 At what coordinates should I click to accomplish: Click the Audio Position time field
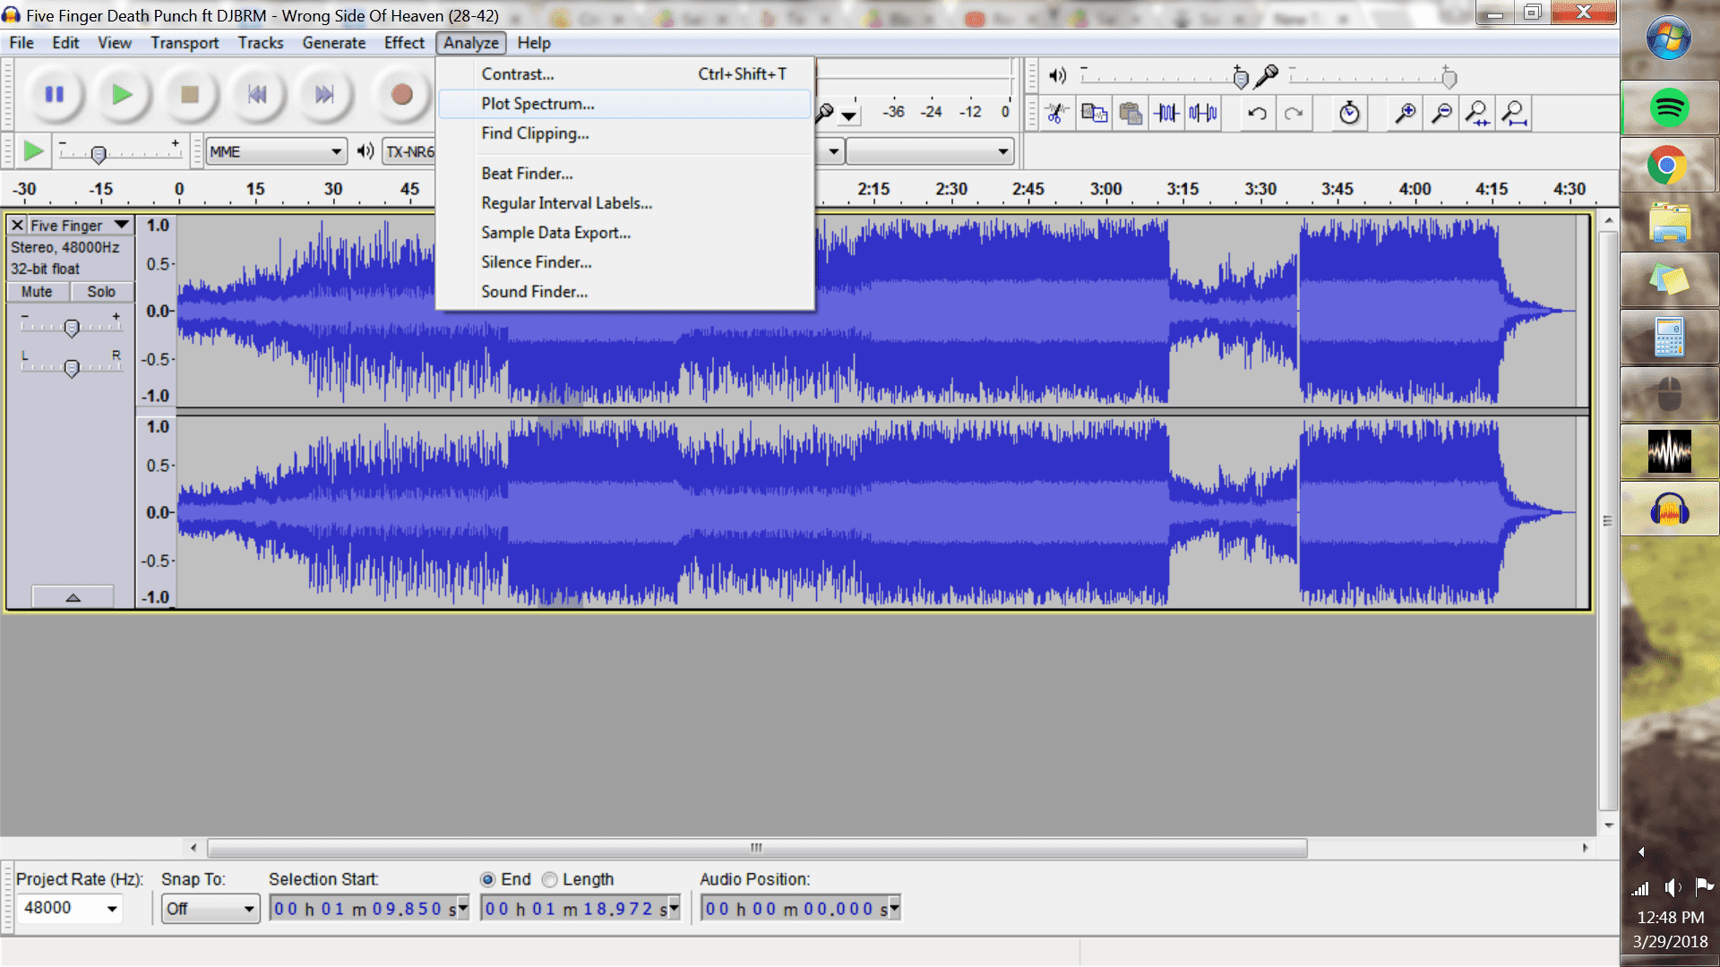click(801, 909)
